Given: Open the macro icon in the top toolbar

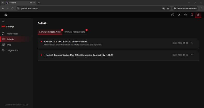Looking at the screenshot, I should point(173,15).
